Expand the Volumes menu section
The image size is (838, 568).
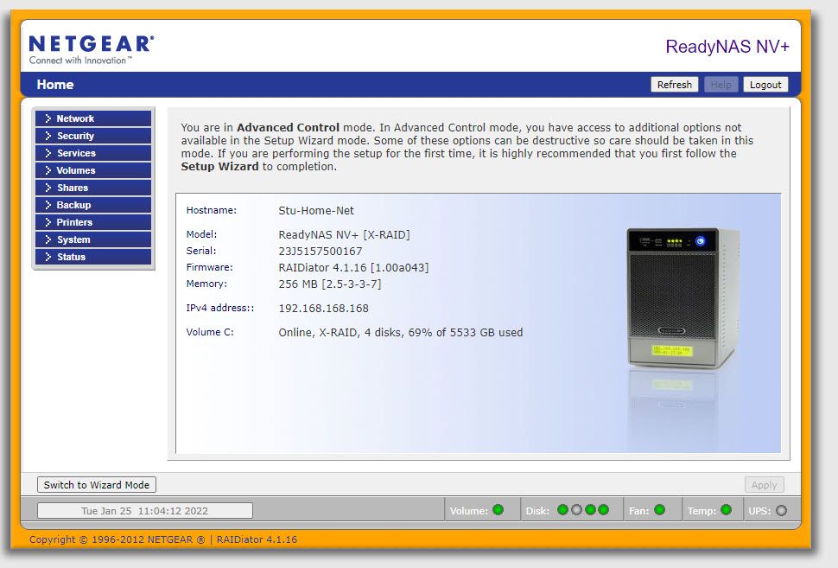93,170
